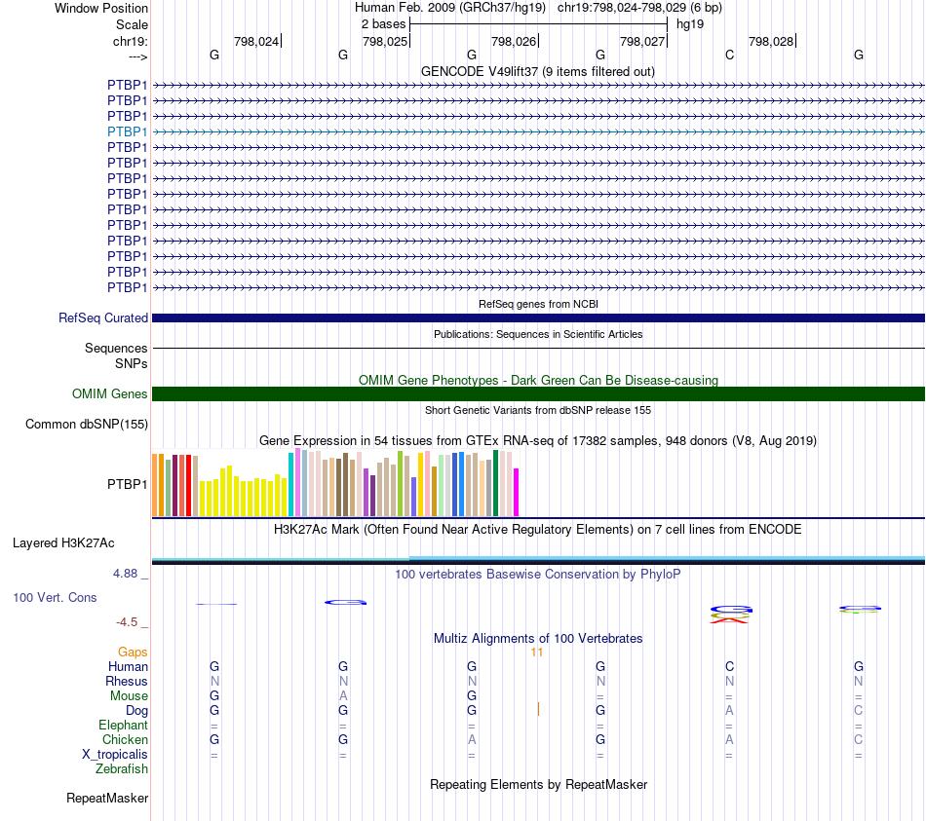Click the -4.5 PhyloP lower scale value
Image resolution: width=926 pixels, height=821 pixels.
point(127,621)
